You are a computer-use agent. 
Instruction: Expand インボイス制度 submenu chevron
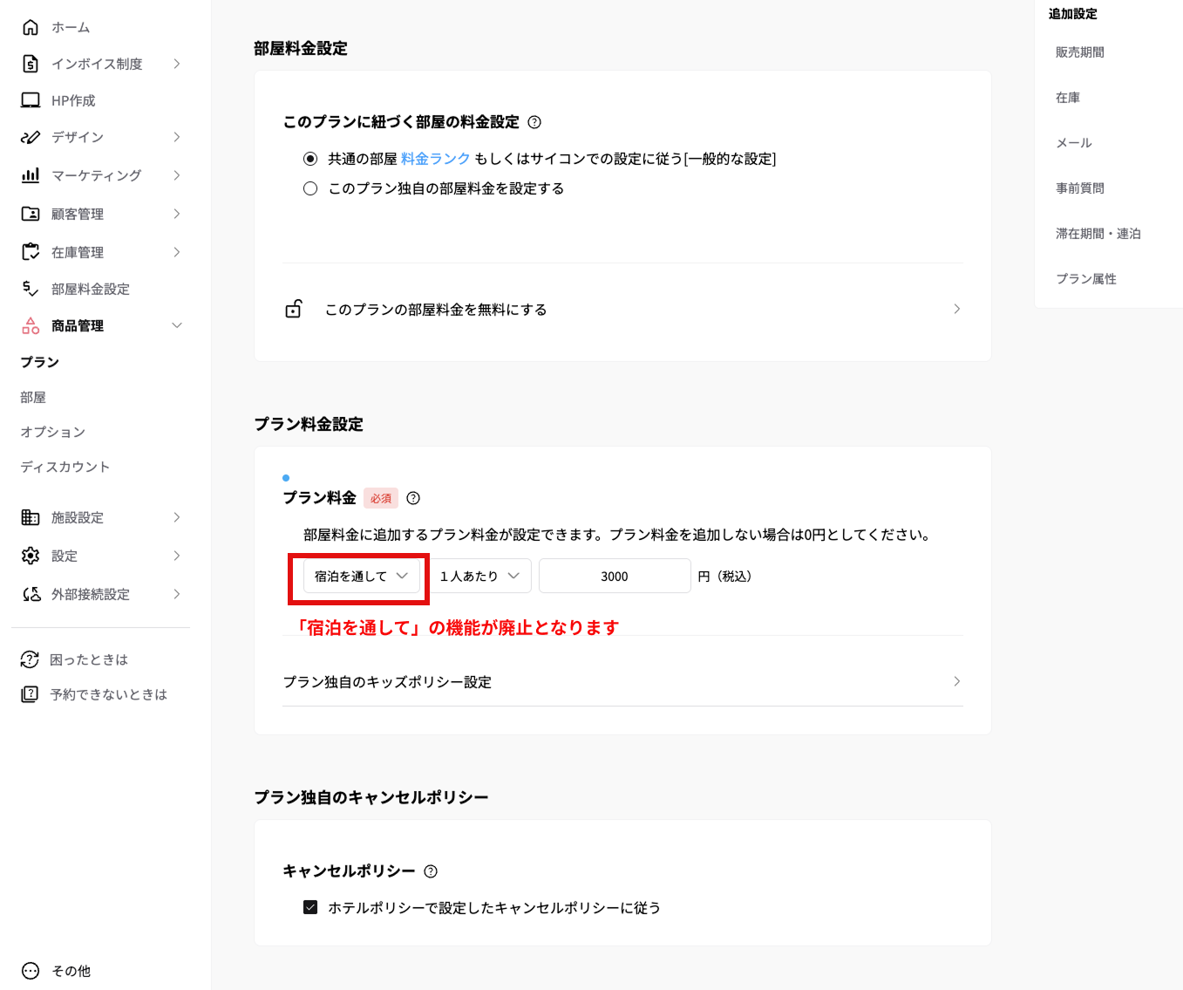[177, 64]
